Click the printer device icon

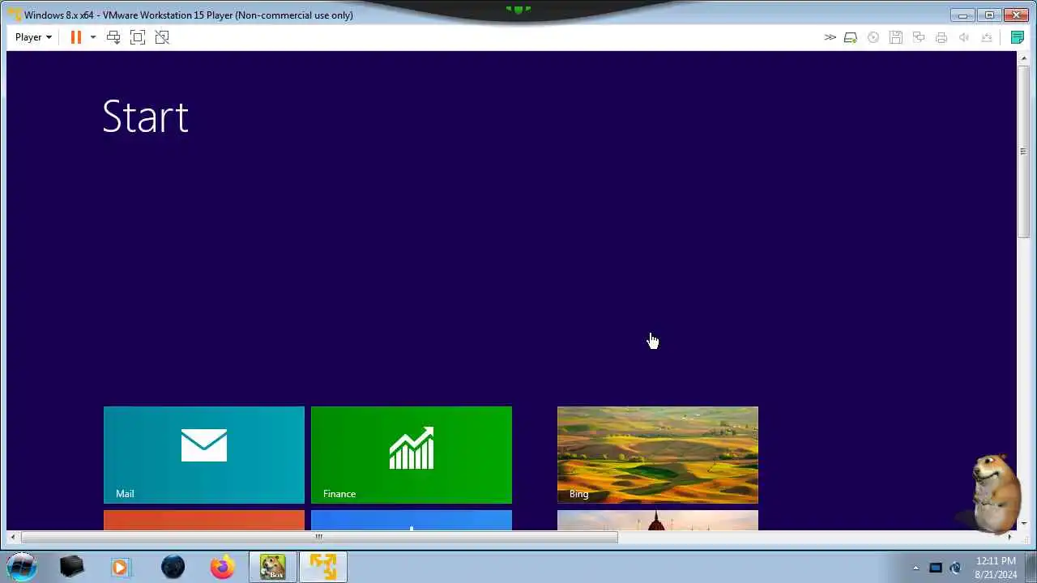[x=941, y=37]
